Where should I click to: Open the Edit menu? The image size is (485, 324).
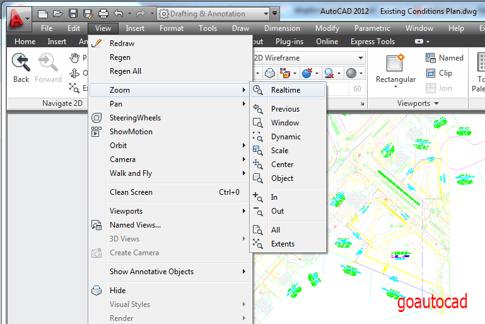click(74, 28)
